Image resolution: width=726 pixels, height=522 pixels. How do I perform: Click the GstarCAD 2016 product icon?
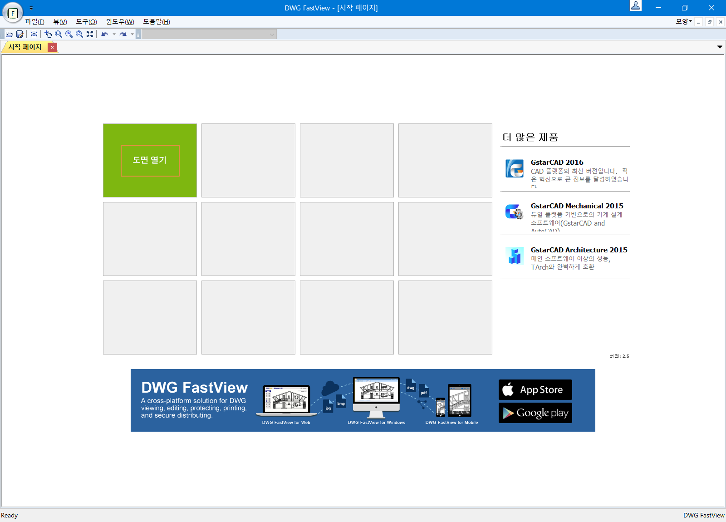point(515,168)
